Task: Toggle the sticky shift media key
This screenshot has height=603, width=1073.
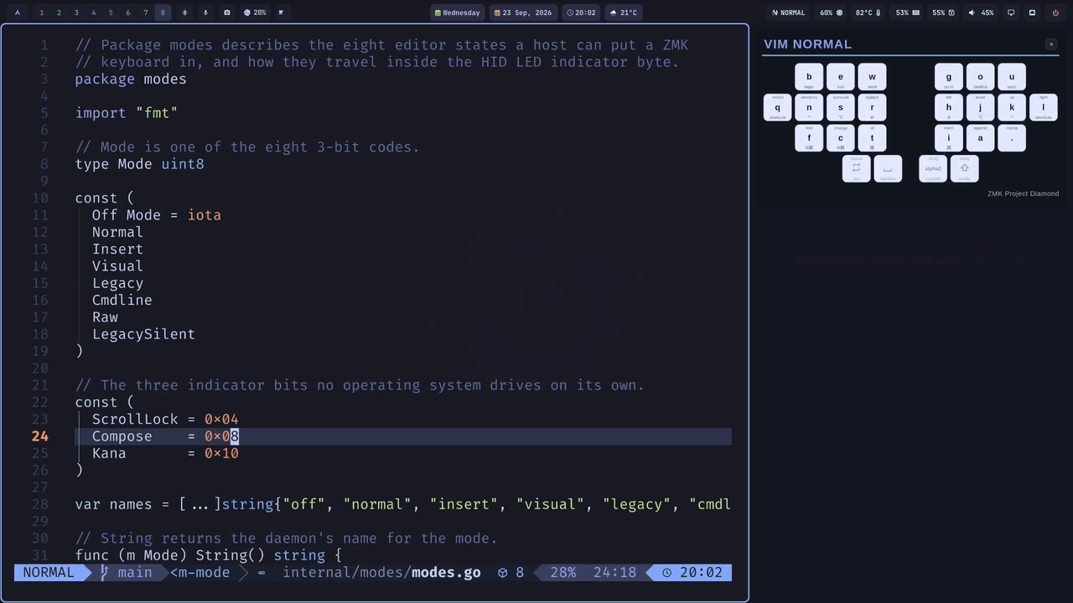Action: coord(965,168)
